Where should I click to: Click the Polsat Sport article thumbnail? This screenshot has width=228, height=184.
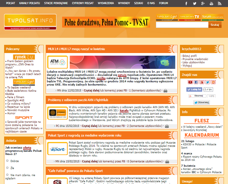57,149
